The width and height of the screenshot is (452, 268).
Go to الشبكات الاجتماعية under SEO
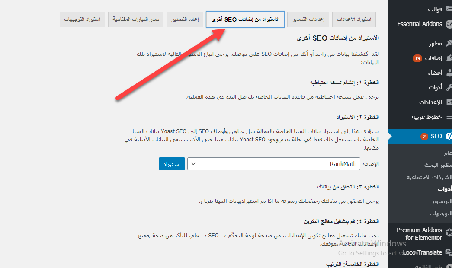tap(429, 177)
